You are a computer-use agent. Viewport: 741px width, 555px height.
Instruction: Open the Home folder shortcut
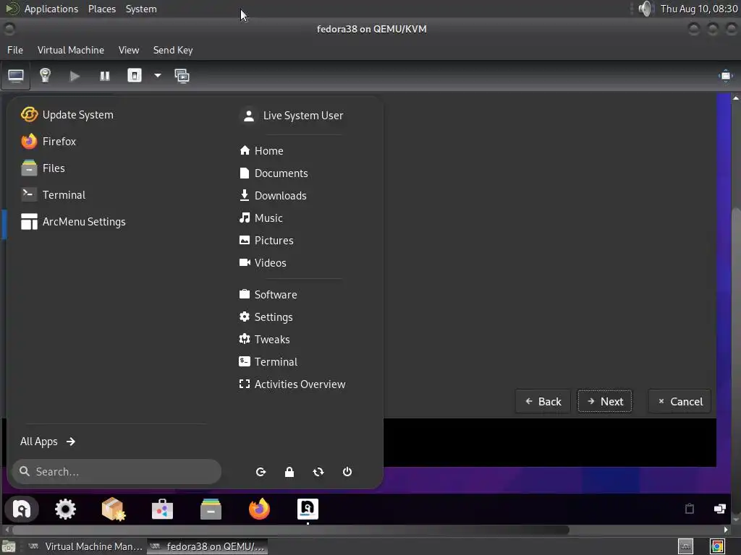click(261, 150)
